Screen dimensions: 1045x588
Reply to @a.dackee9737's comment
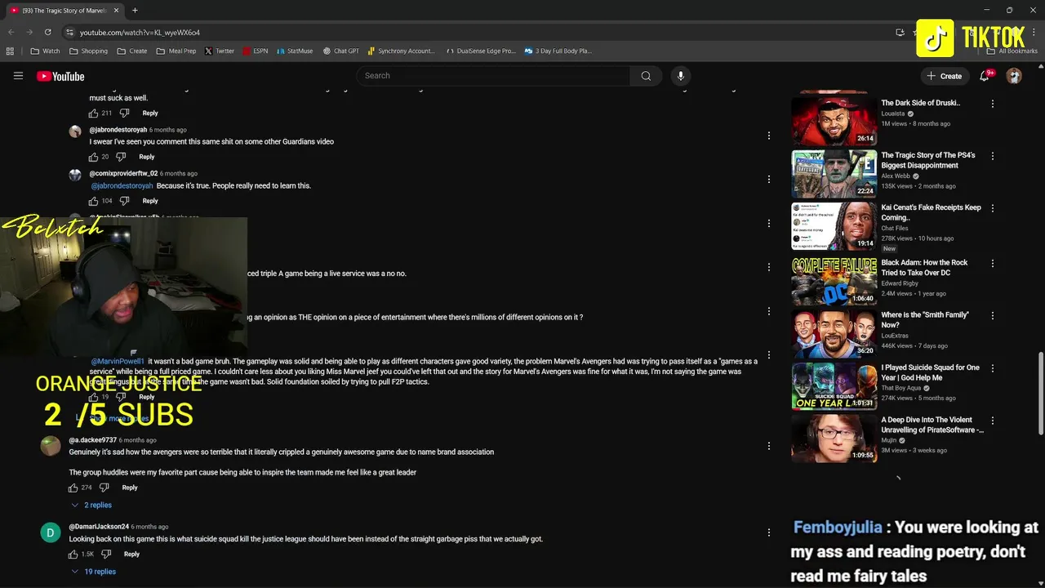pyautogui.click(x=130, y=488)
